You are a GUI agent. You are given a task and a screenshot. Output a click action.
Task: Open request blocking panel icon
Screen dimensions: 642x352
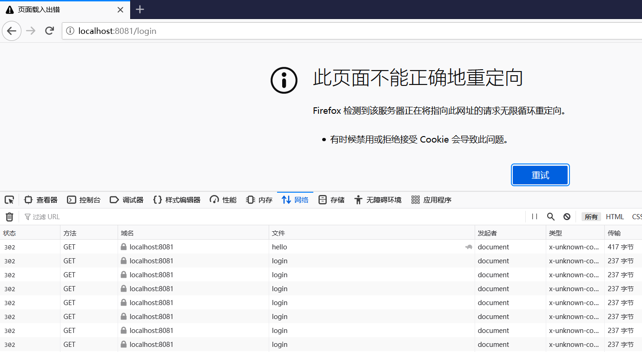pyautogui.click(x=567, y=217)
